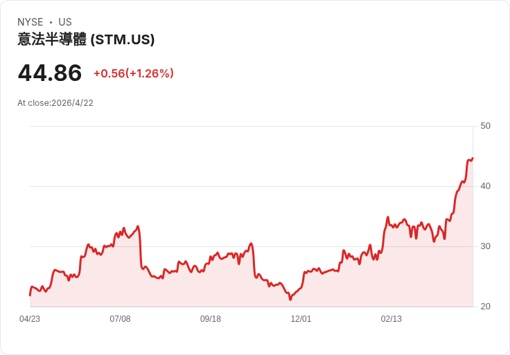Click the +0.56(+1.26%) change value
Viewport: 510px width, 355px height.
point(134,73)
